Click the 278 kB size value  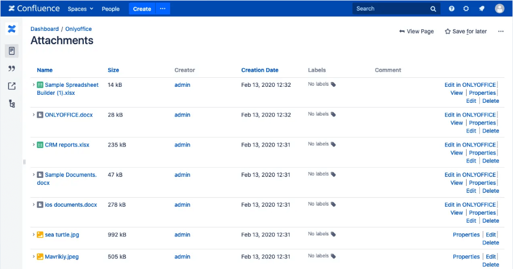pos(117,205)
